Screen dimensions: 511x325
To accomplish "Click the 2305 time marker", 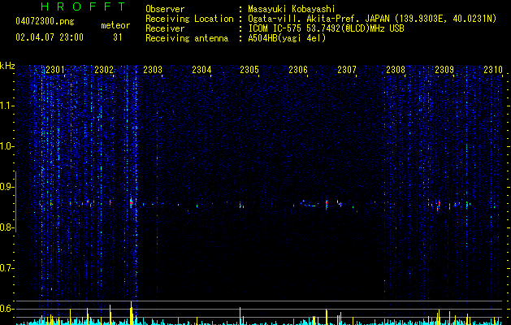I will (x=249, y=70).
